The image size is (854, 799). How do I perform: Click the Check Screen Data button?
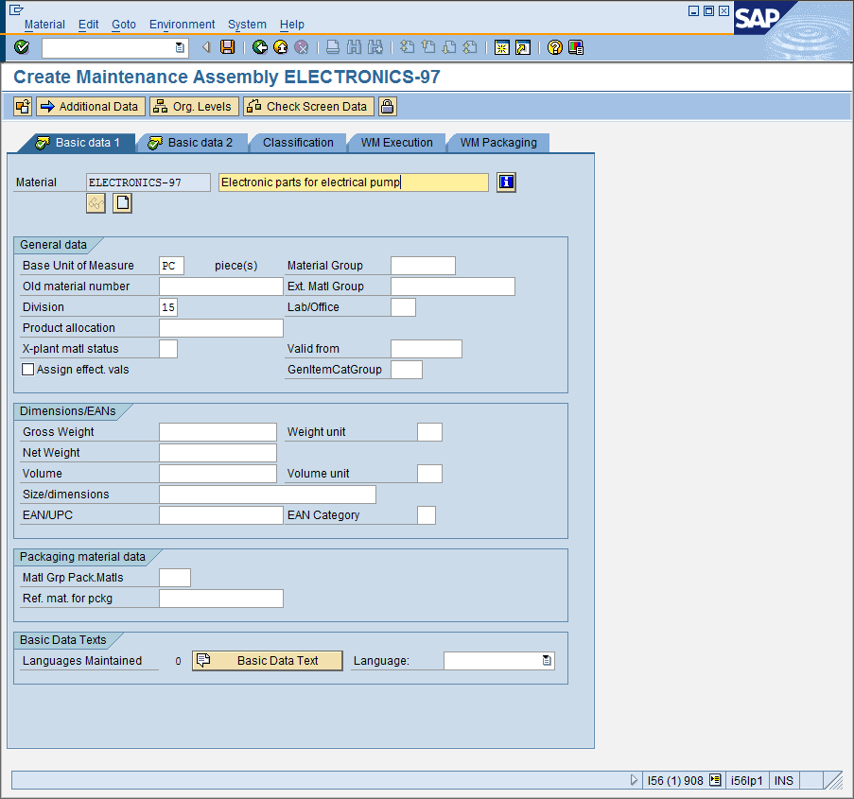(x=309, y=106)
